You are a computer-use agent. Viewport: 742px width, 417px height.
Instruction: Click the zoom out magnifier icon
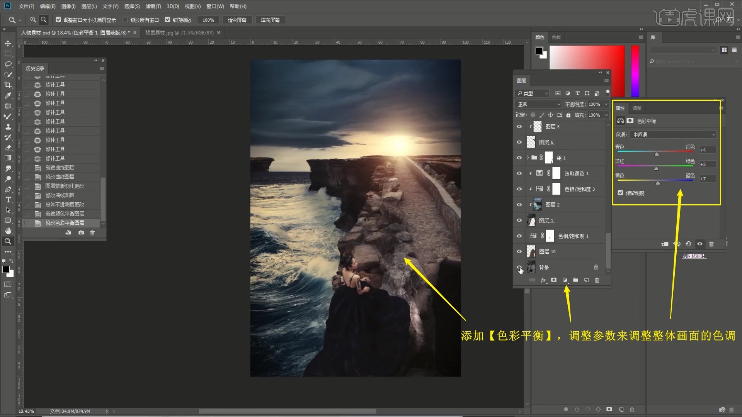pos(44,20)
